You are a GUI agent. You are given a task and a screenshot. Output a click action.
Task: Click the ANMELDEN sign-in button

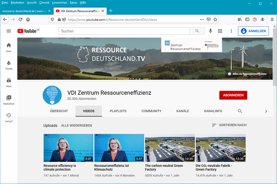[253, 31]
